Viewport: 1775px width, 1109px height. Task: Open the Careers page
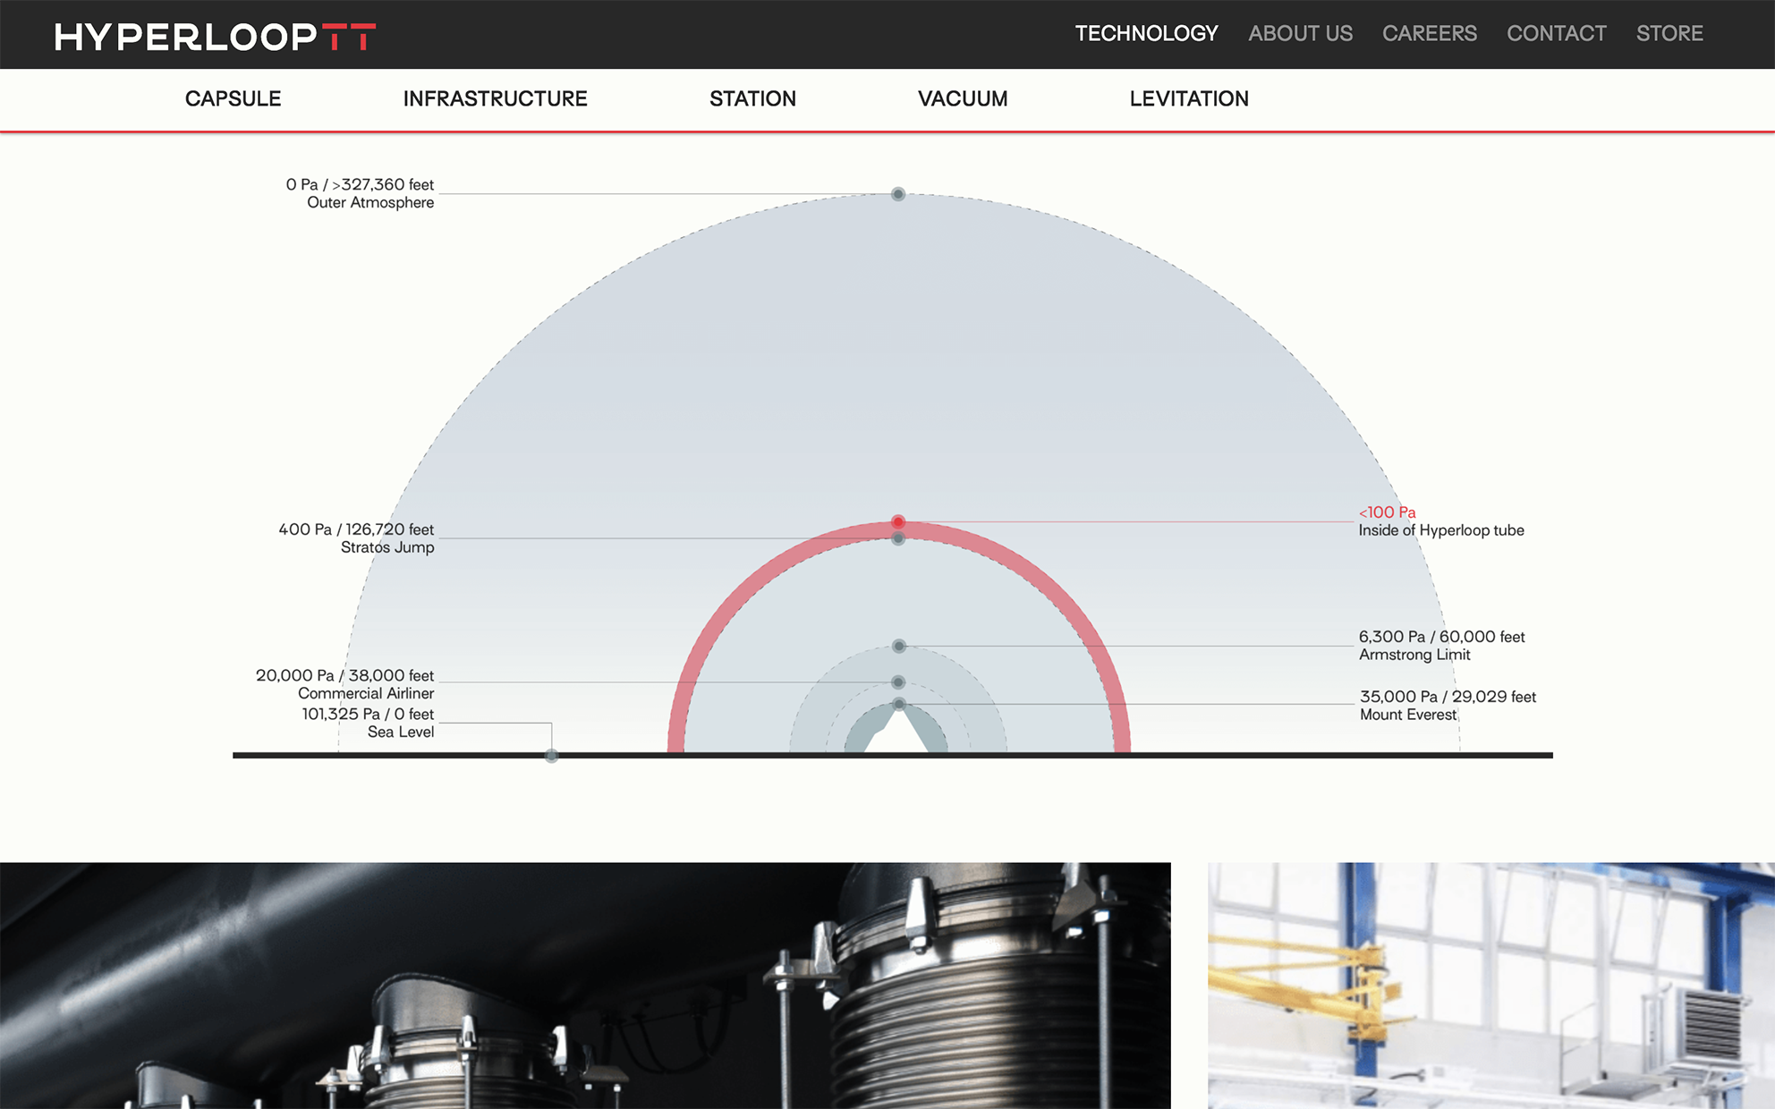point(1429,34)
